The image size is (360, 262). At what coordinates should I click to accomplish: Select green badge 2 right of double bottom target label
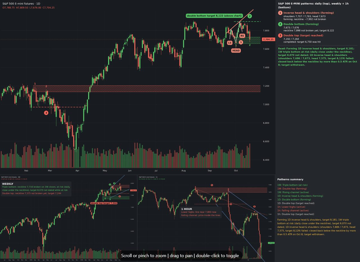click(x=249, y=16)
